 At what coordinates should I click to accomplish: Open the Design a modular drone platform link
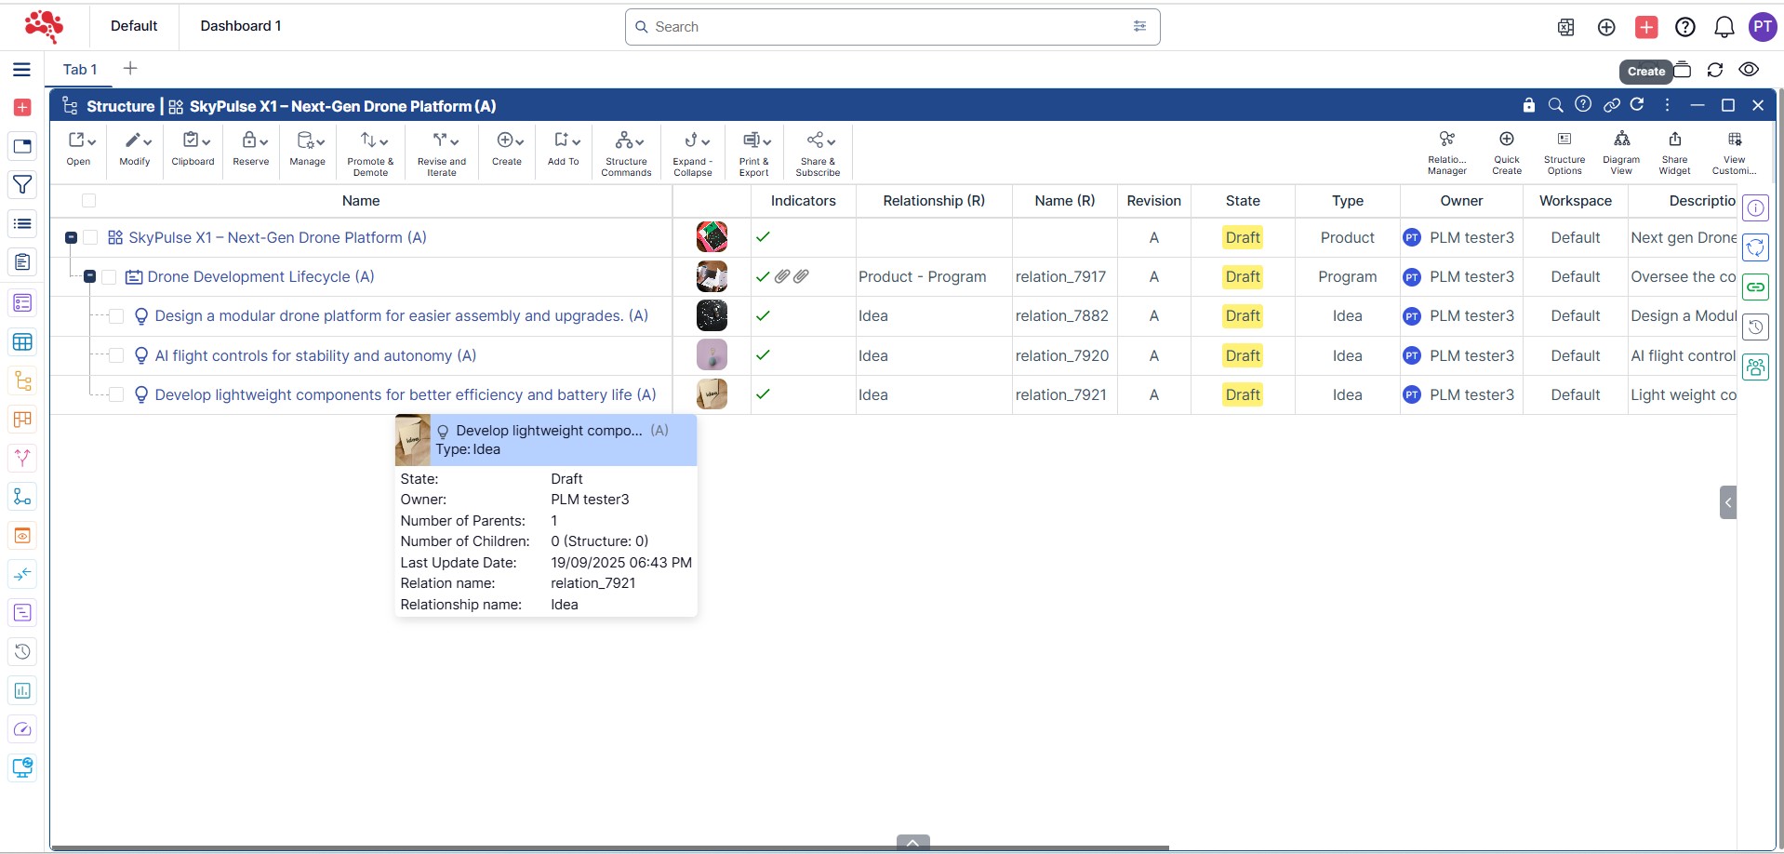click(x=401, y=316)
